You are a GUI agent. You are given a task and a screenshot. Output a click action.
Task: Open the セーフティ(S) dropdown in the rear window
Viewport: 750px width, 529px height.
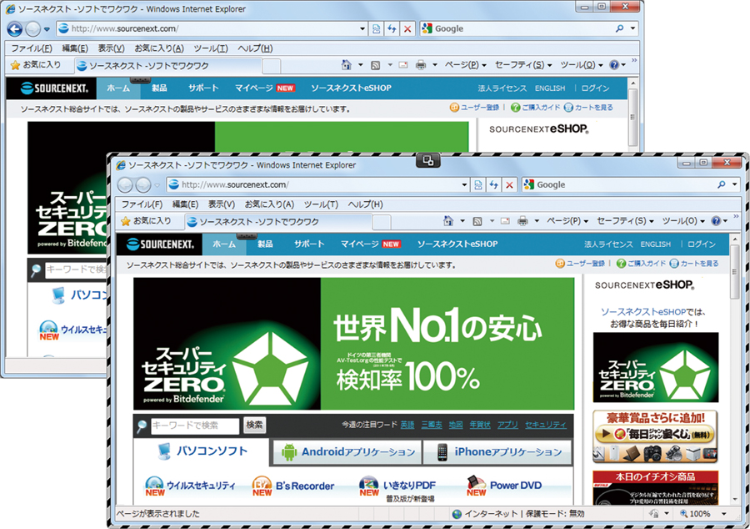click(523, 65)
